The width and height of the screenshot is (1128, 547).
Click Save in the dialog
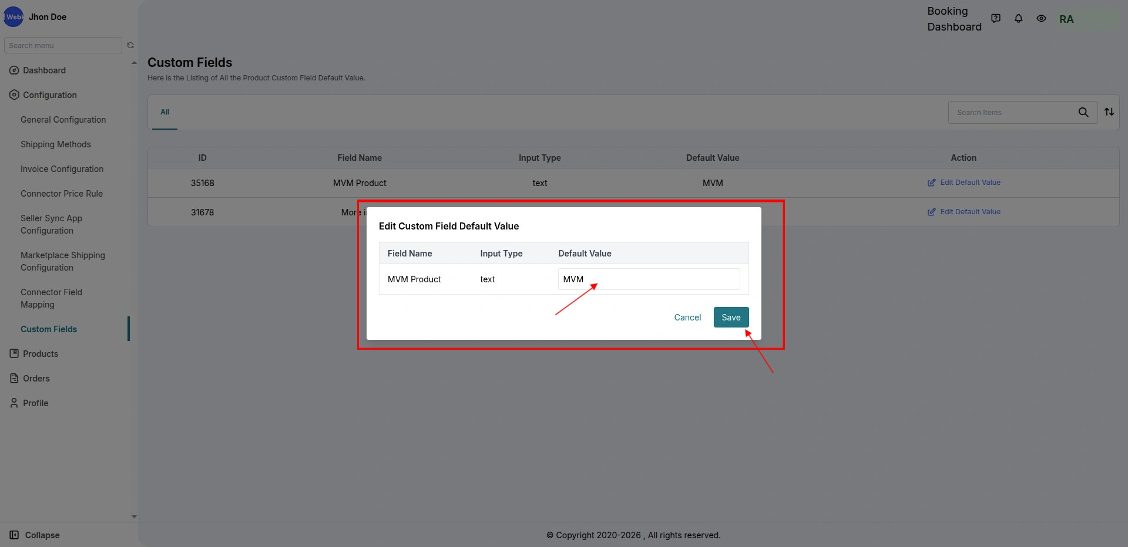click(731, 318)
